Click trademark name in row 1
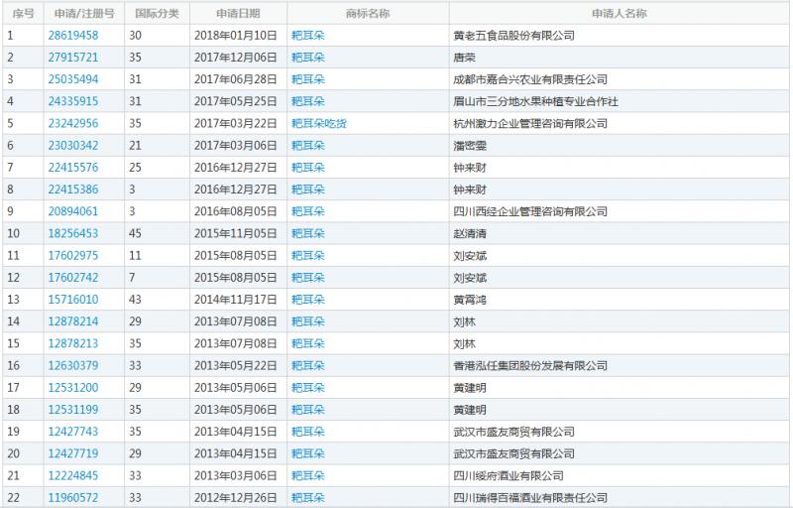This screenshot has width=793, height=508. 307,36
